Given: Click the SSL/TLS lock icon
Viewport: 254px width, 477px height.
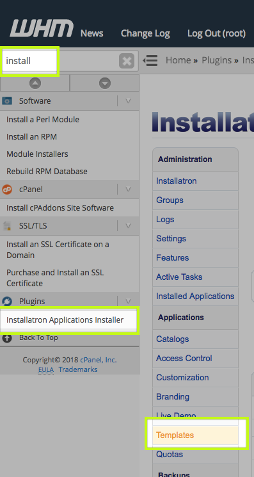Looking at the screenshot, I should (7, 226).
